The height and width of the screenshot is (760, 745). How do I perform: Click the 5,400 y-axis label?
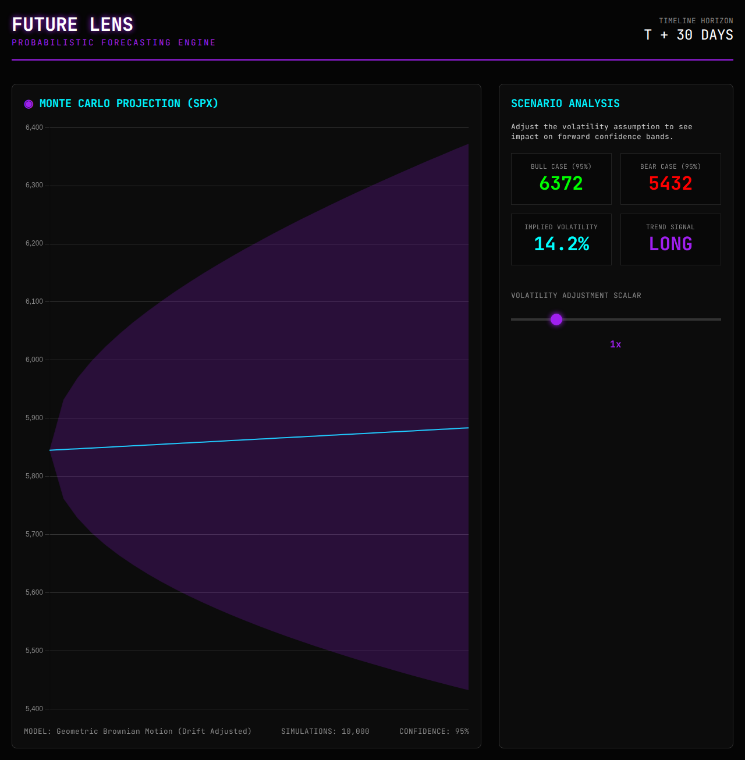coord(34,709)
